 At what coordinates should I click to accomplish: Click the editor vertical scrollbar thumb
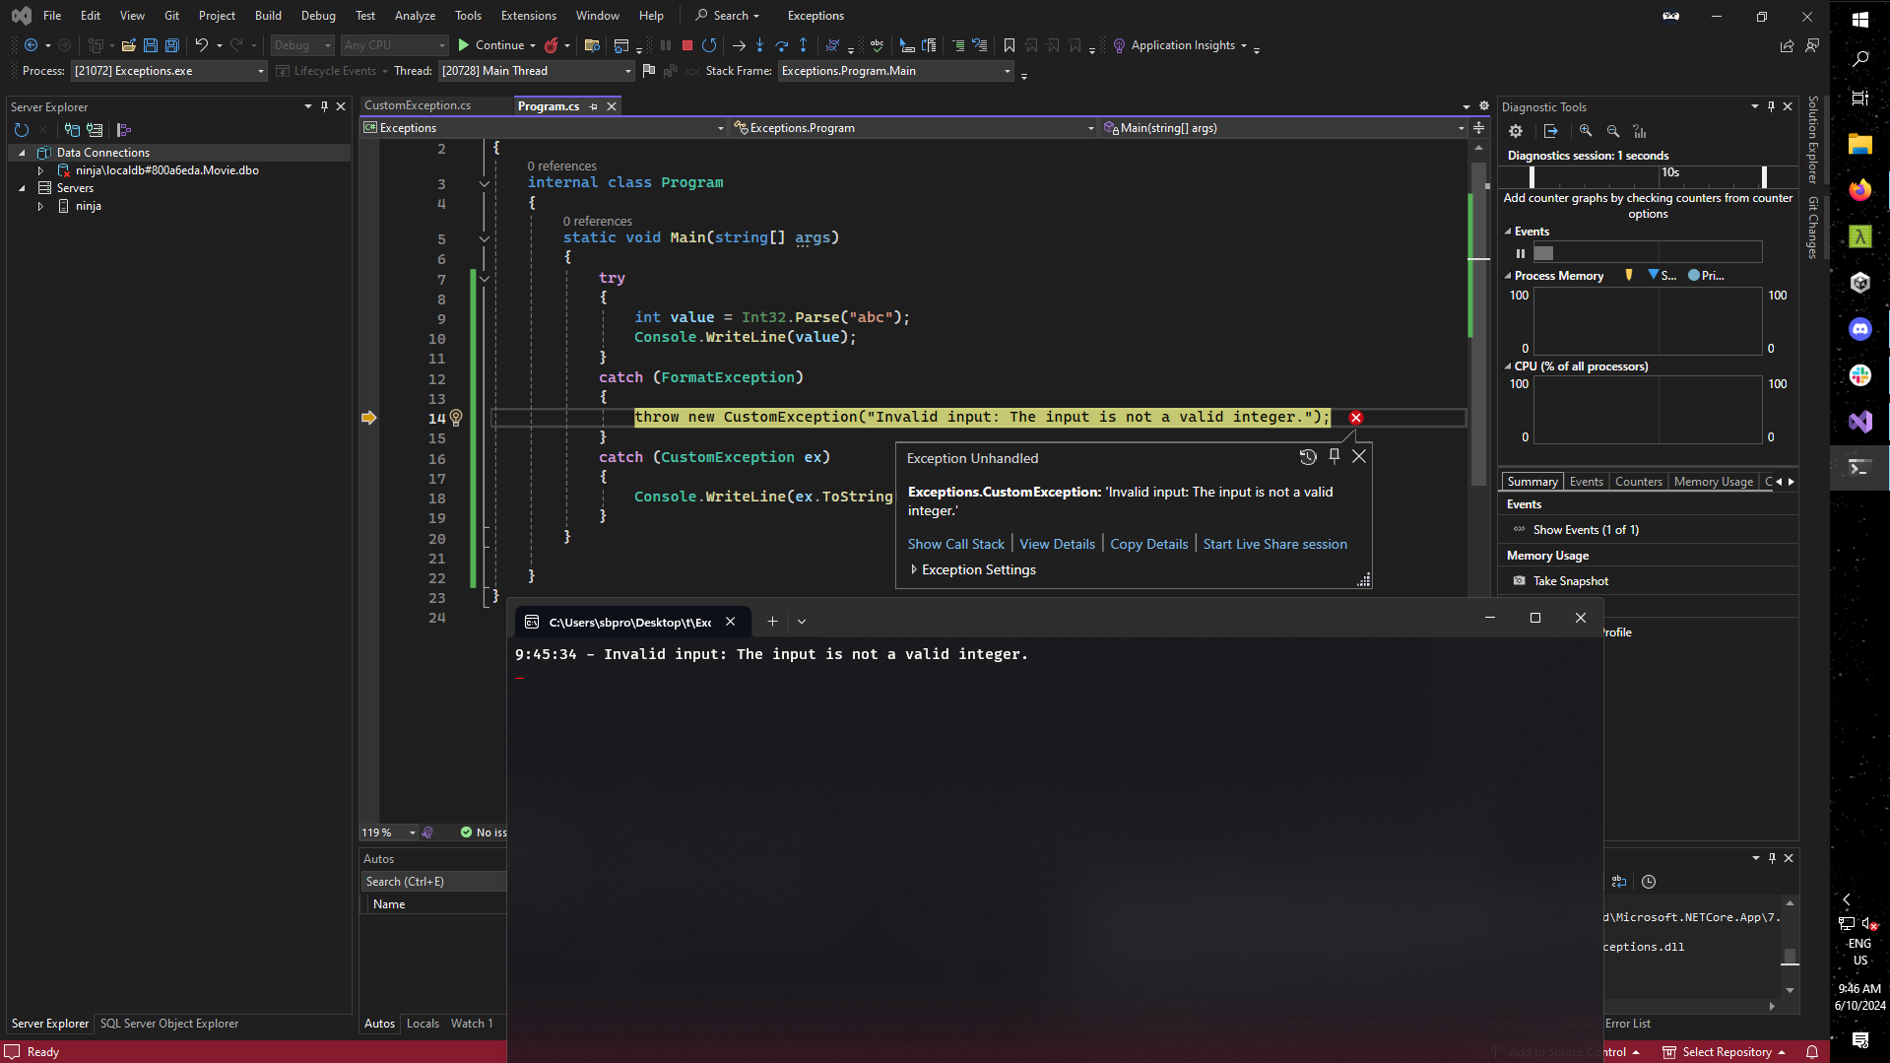(1478, 325)
